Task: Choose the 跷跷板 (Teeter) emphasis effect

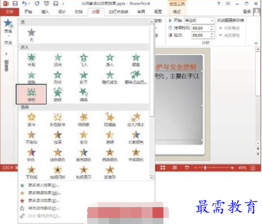Action: point(83,119)
